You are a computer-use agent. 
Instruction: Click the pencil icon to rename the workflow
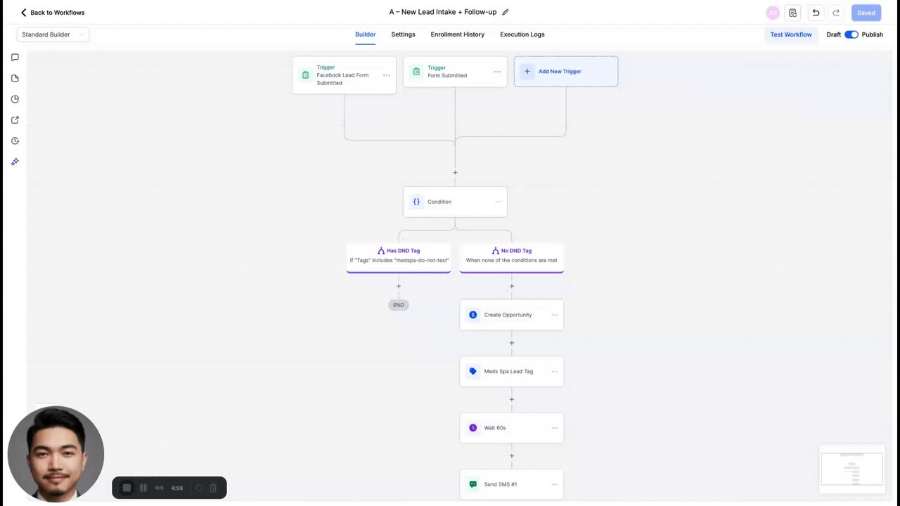(505, 12)
